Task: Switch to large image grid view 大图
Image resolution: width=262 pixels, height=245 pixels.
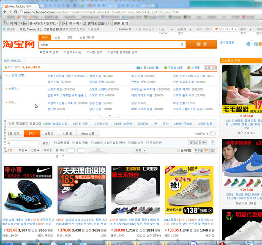Action: tap(209, 150)
